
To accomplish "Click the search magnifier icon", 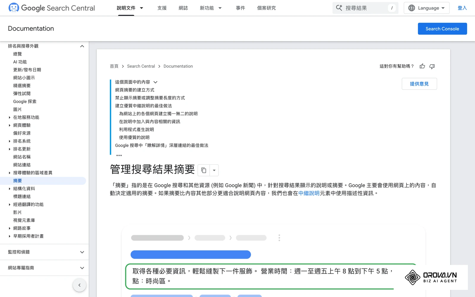I will (339, 8).
